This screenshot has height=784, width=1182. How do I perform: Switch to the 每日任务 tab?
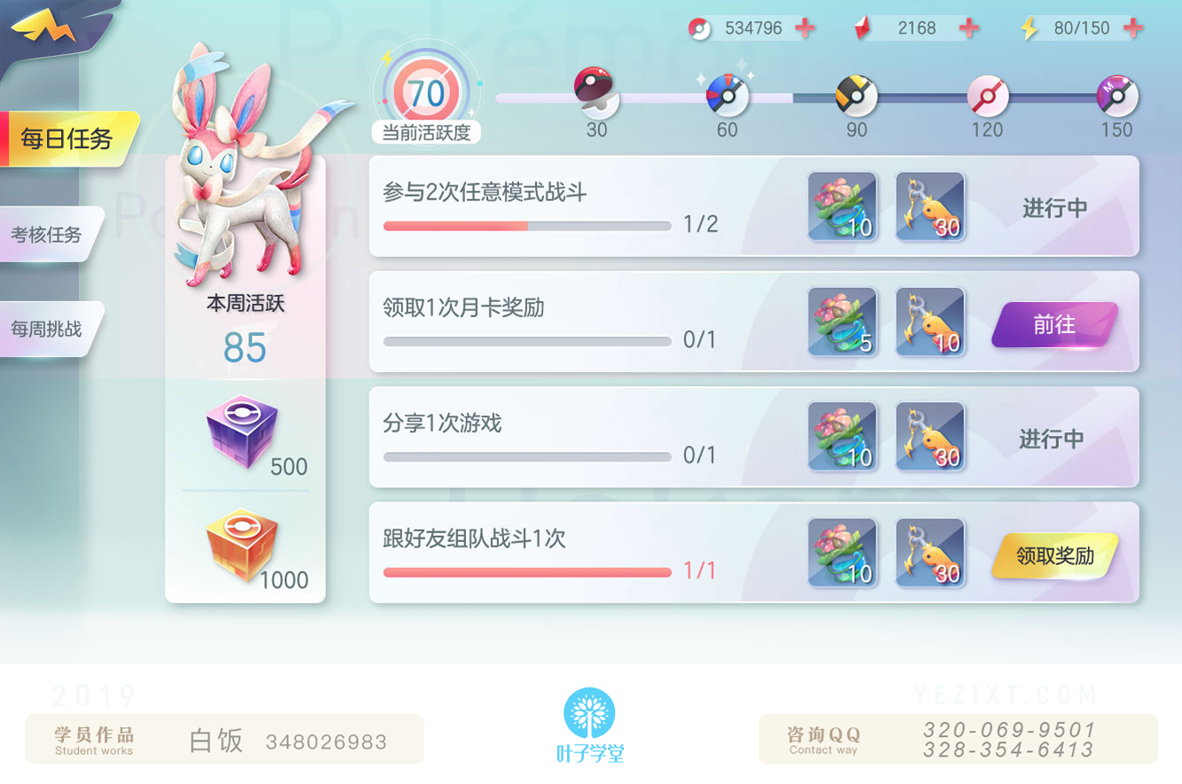pyautogui.click(x=68, y=139)
